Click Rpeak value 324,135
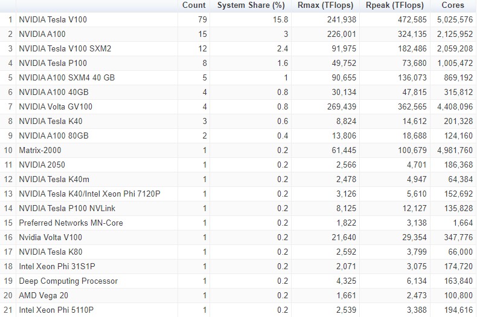 pos(412,34)
